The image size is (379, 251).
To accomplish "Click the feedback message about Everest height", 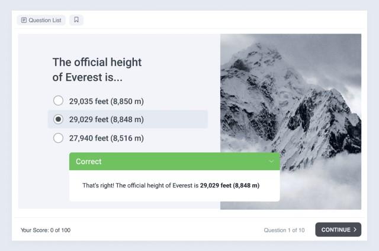I will click(171, 185).
